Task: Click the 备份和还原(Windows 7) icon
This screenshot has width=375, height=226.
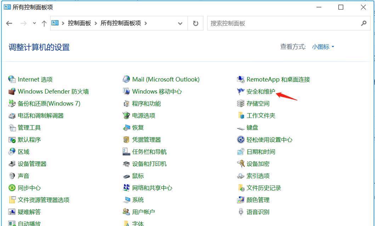Action: point(12,103)
